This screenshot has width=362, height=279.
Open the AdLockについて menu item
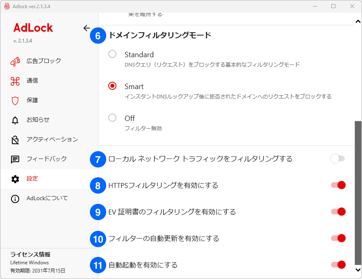click(47, 199)
